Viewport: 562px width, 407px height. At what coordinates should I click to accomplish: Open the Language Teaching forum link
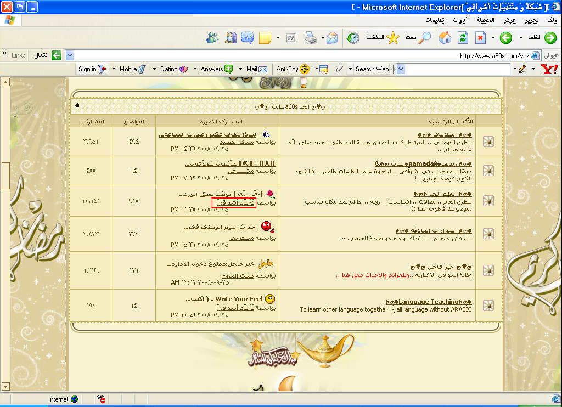(x=428, y=302)
